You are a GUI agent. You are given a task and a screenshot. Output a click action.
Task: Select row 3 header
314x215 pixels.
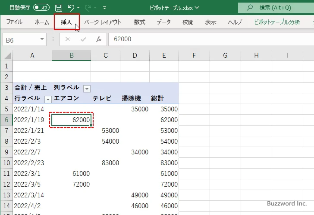click(x=6, y=88)
